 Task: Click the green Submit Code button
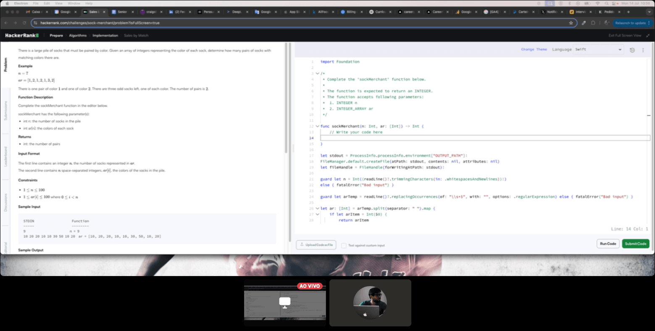[635, 244]
